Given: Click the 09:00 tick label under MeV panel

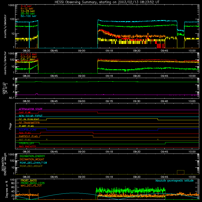Looking at the screenshot, I should pos(82,76).
